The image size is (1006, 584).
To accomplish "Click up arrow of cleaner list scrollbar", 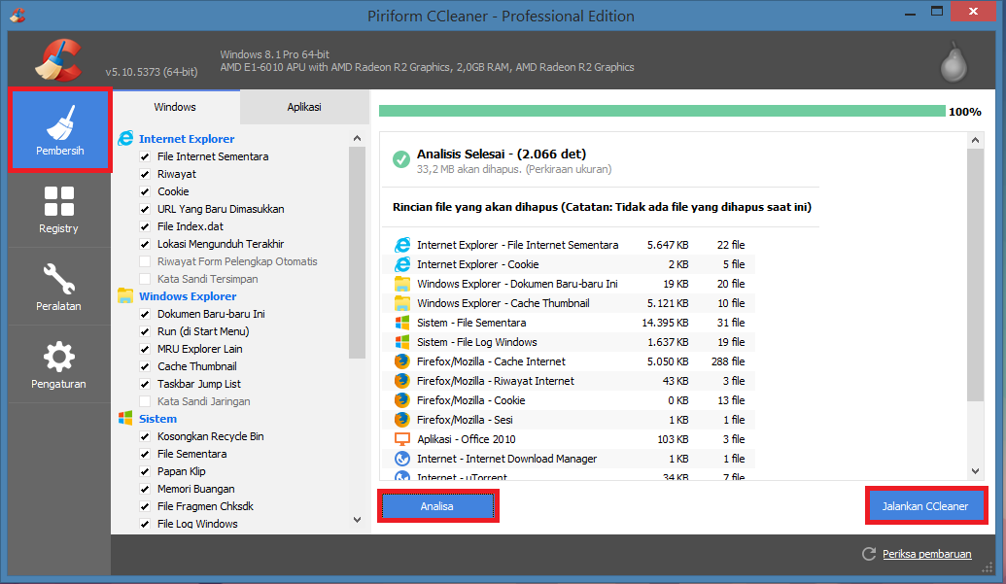I will pos(358,138).
